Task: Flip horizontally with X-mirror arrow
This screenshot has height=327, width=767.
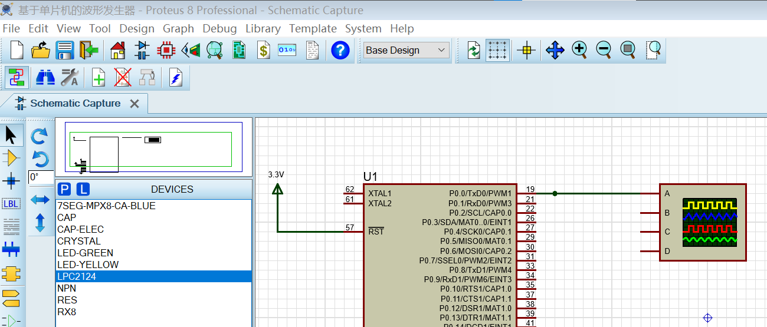Action: point(40,200)
